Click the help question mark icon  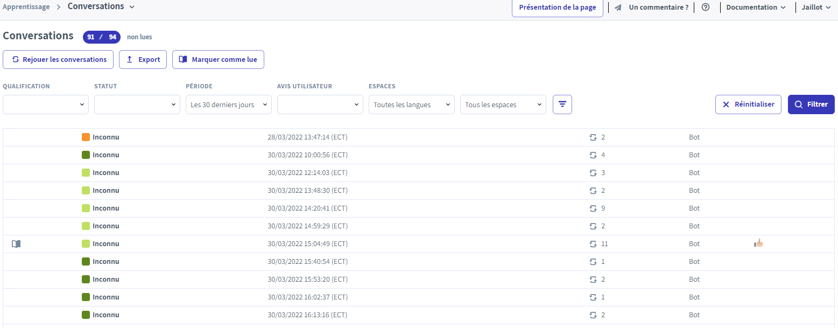(x=706, y=8)
